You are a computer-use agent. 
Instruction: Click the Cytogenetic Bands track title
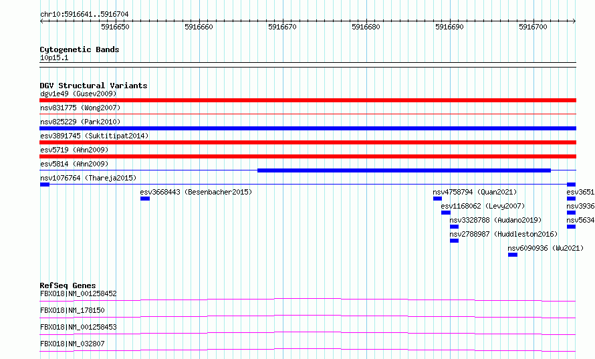point(80,49)
